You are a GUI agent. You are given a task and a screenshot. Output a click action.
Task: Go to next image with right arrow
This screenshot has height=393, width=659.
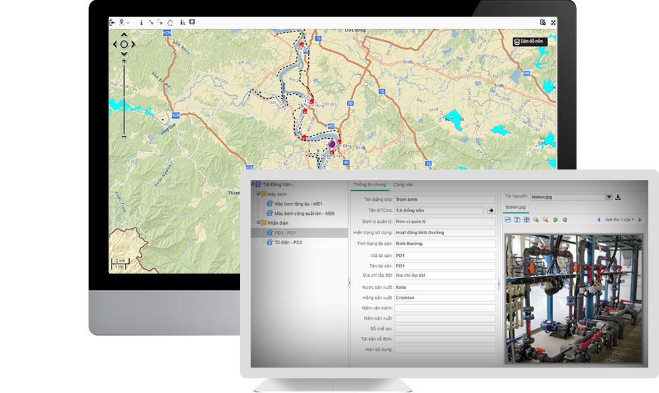tap(640, 219)
